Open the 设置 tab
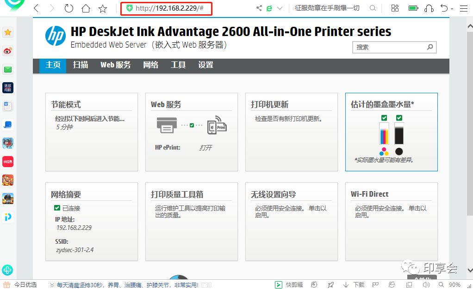This screenshot has height=289, width=473. click(206, 65)
